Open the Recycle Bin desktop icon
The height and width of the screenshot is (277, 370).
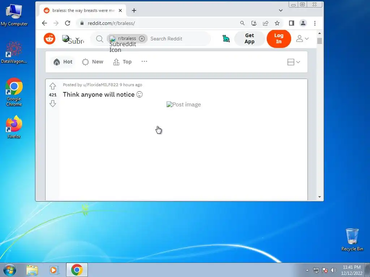352,239
